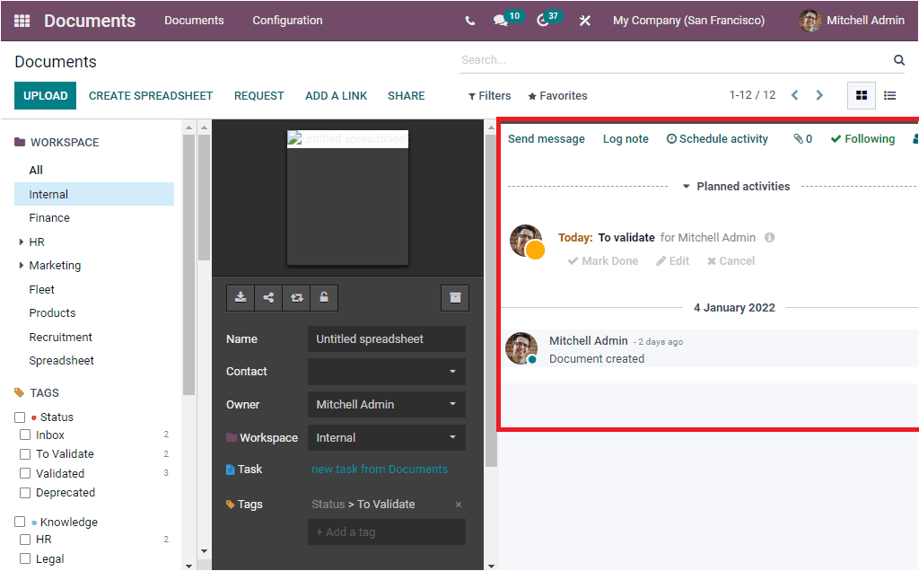Click ADD A LINK
Screen dimensions: 919x571
tap(336, 95)
